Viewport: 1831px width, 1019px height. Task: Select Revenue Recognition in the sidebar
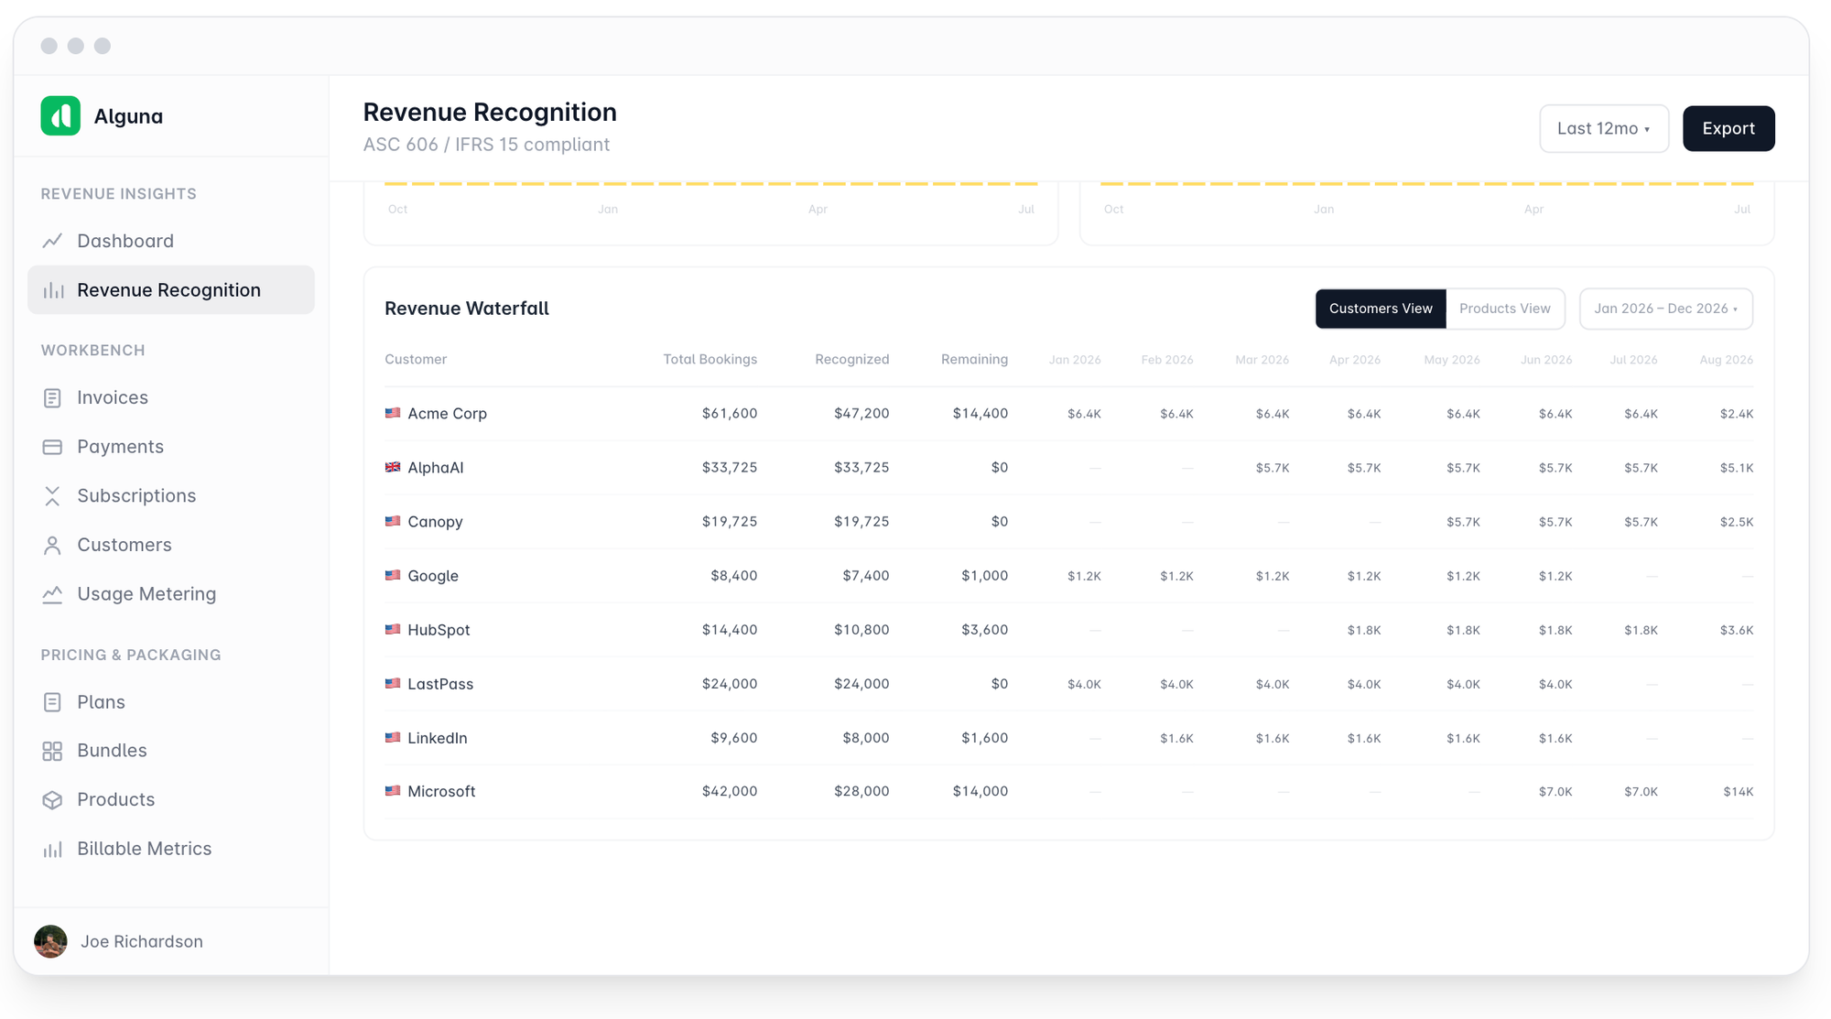pos(171,290)
